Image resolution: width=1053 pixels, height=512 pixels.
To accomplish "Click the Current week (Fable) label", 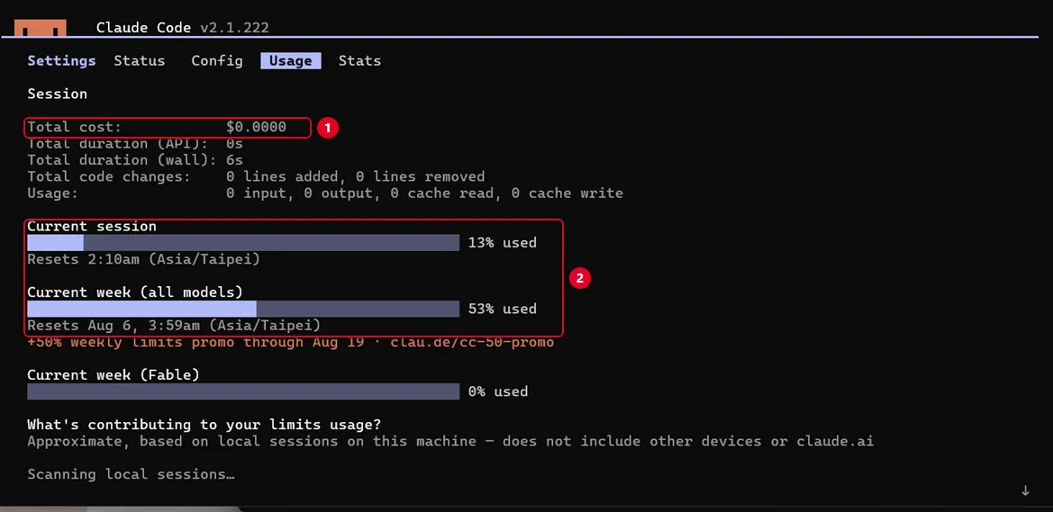I will 113,375.
